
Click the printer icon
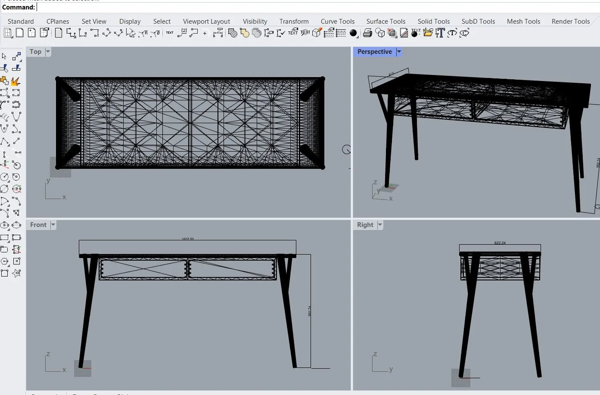pos(367,33)
